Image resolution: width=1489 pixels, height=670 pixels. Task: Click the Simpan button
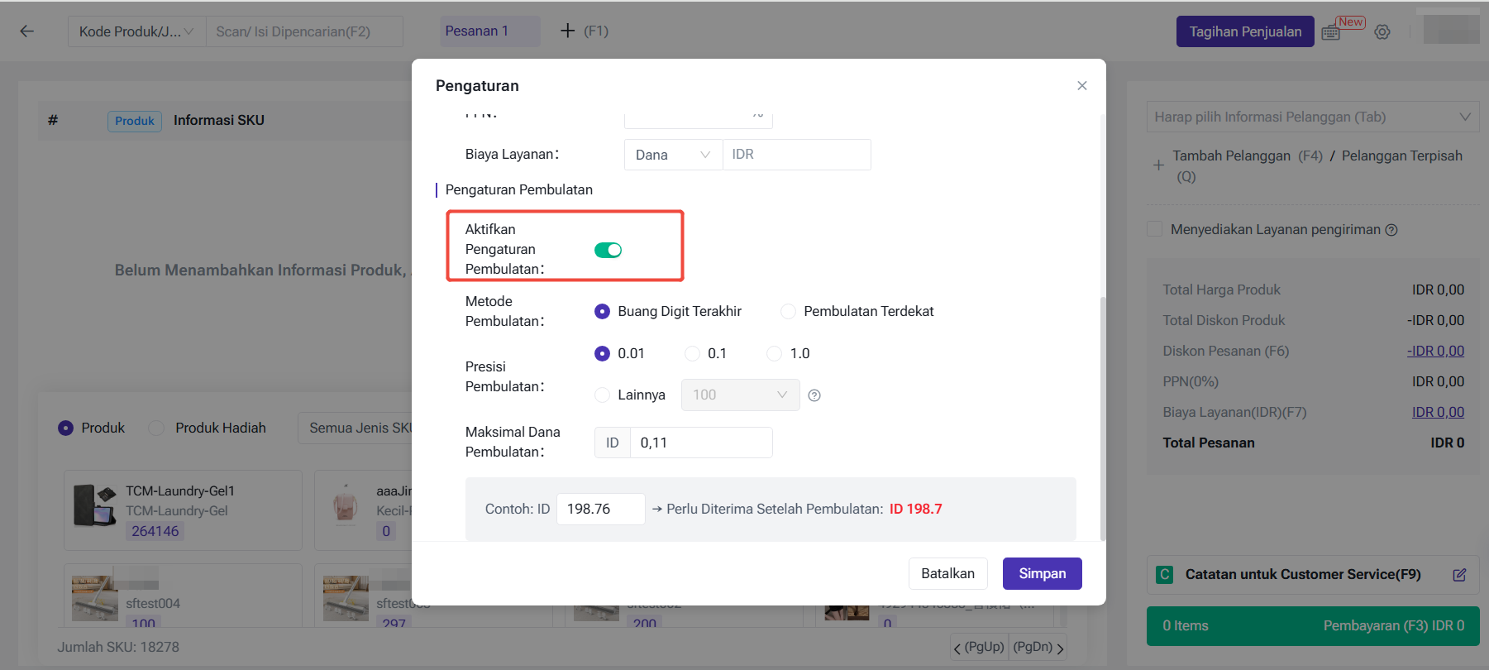click(x=1042, y=573)
